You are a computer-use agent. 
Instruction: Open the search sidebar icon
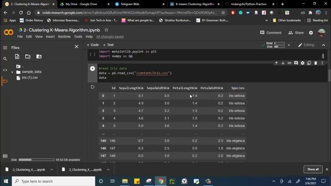pyautogui.click(x=5, y=59)
